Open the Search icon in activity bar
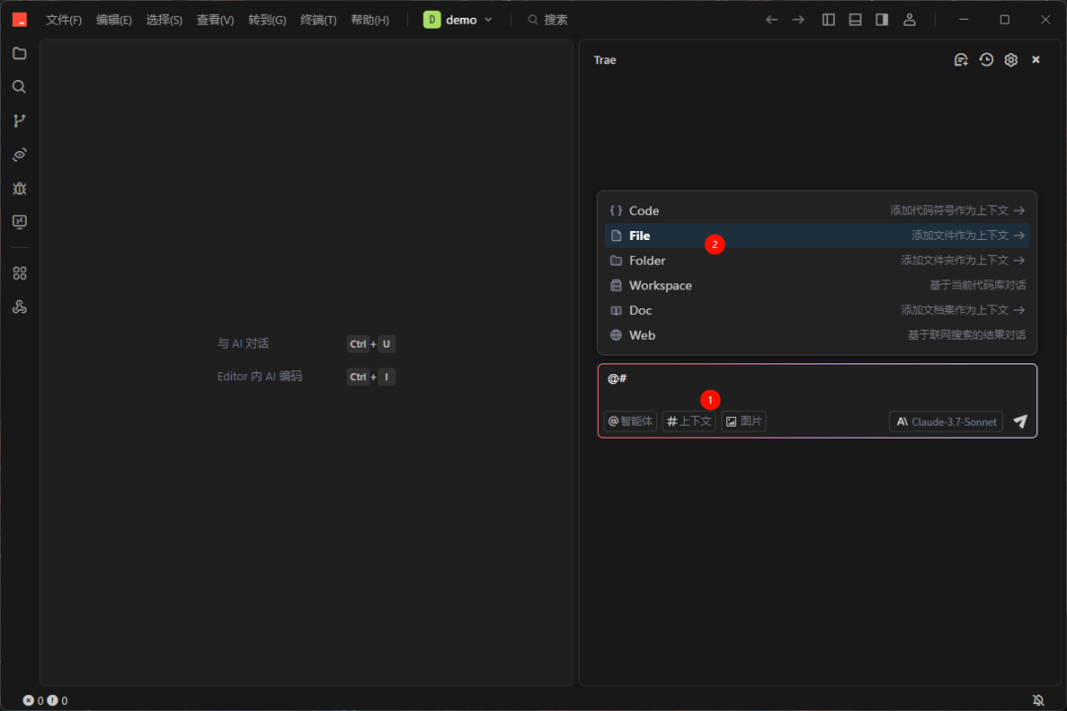Image resolution: width=1067 pixels, height=711 pixels. 19,87
